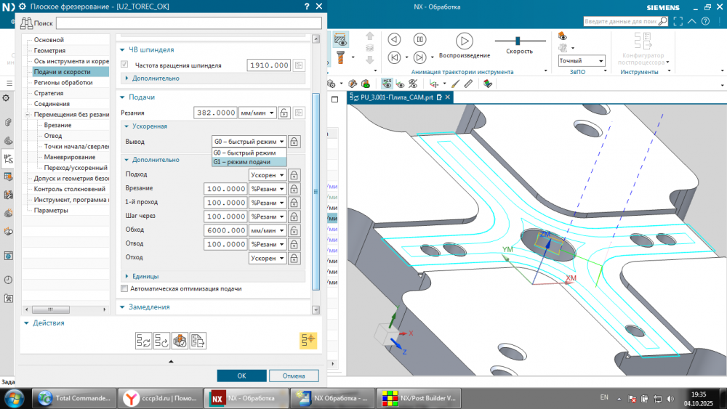Open the Подход feed type dropdown

[x=267, y=175]
